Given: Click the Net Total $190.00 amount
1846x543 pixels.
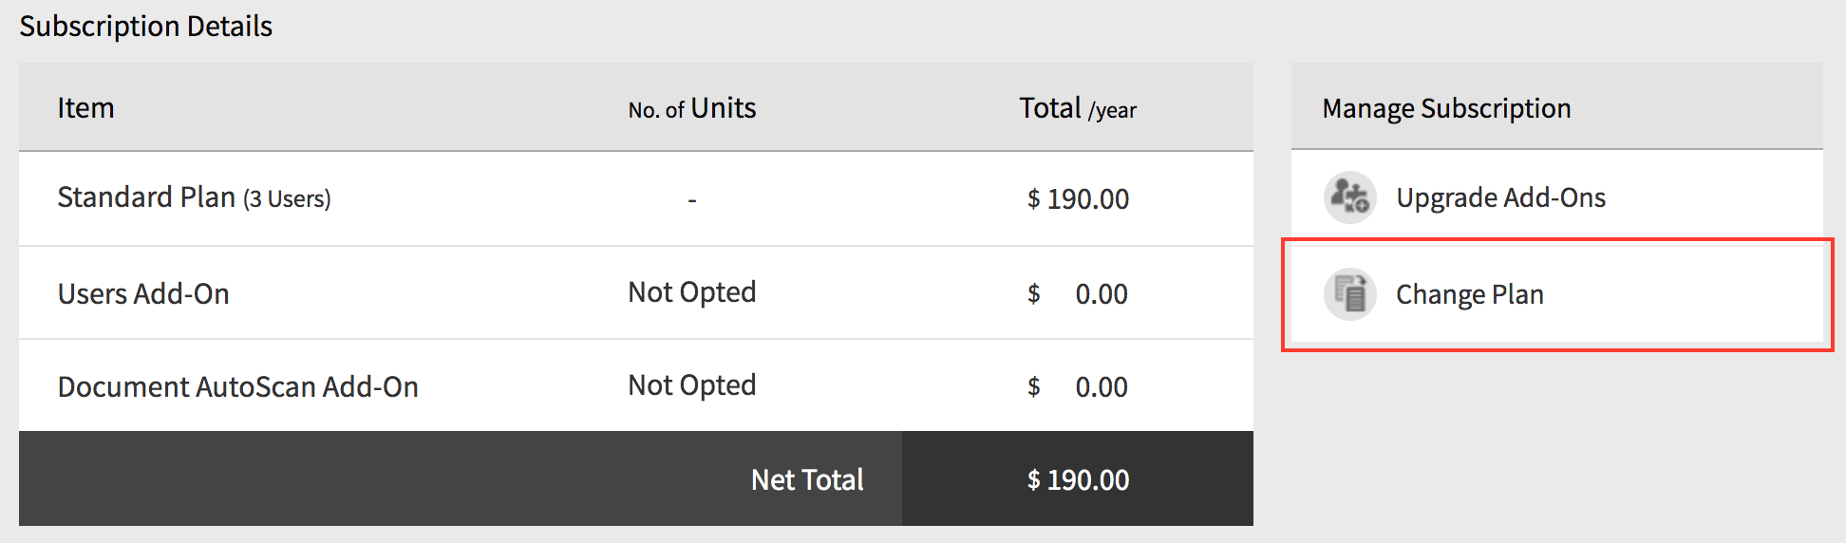Looking at the screenshot, I should point(1078,479).
